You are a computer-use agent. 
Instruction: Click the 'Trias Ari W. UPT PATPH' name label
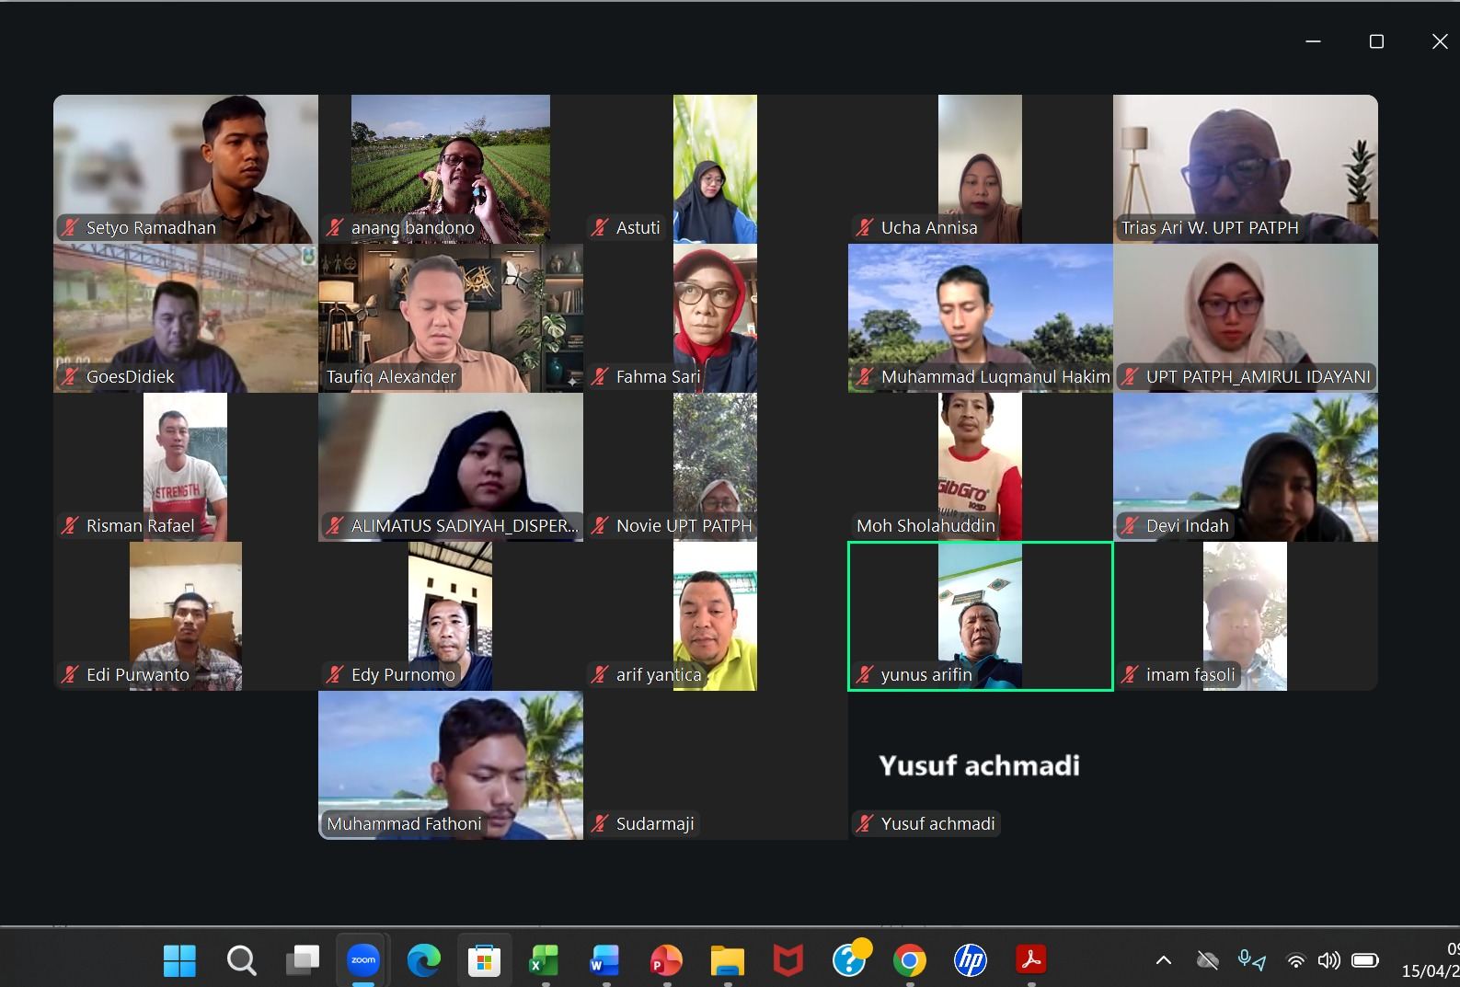pos(1210,227)
